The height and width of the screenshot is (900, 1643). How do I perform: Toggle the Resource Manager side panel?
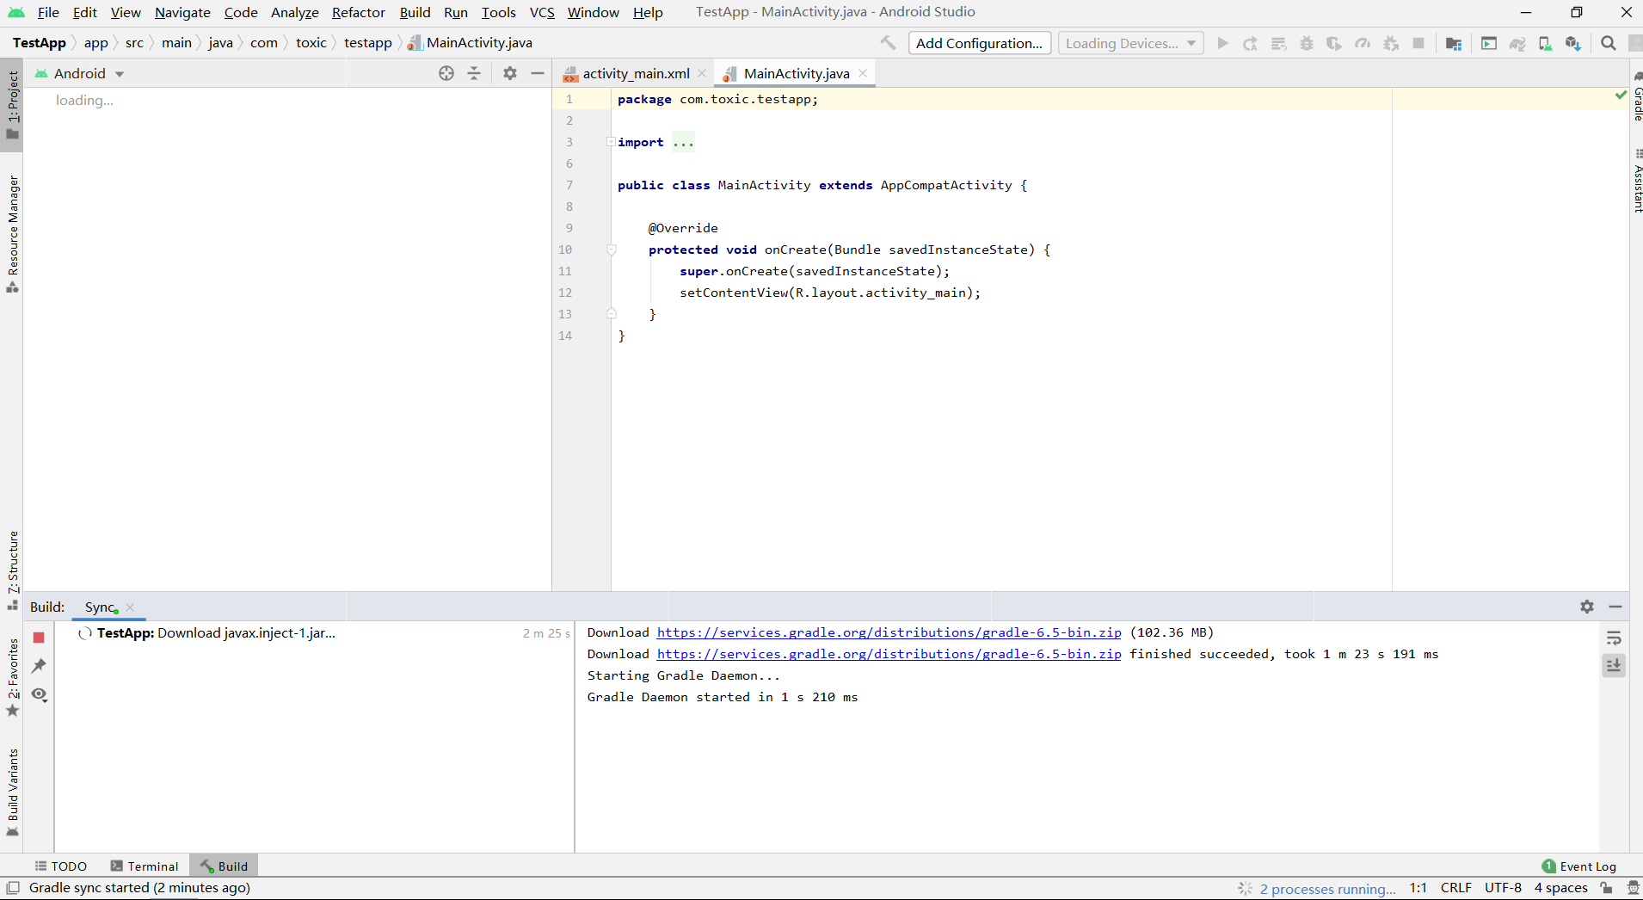[12, 234]
